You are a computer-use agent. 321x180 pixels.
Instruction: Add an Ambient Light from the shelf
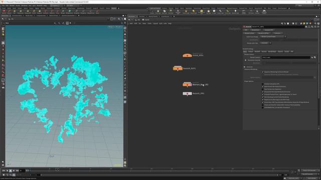235,11
